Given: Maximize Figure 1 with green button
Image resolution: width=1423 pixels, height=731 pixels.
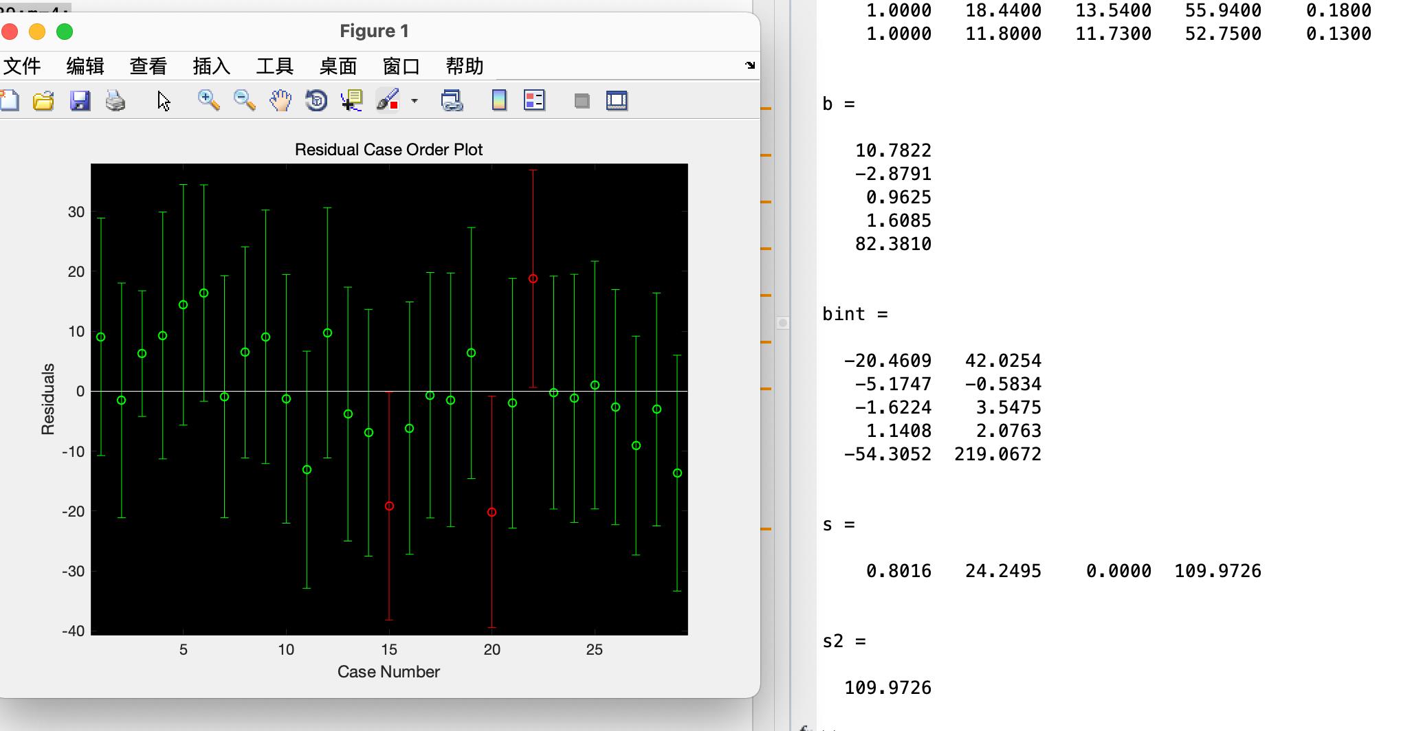Looking at the screenshot, I should [x=65, y=32].
